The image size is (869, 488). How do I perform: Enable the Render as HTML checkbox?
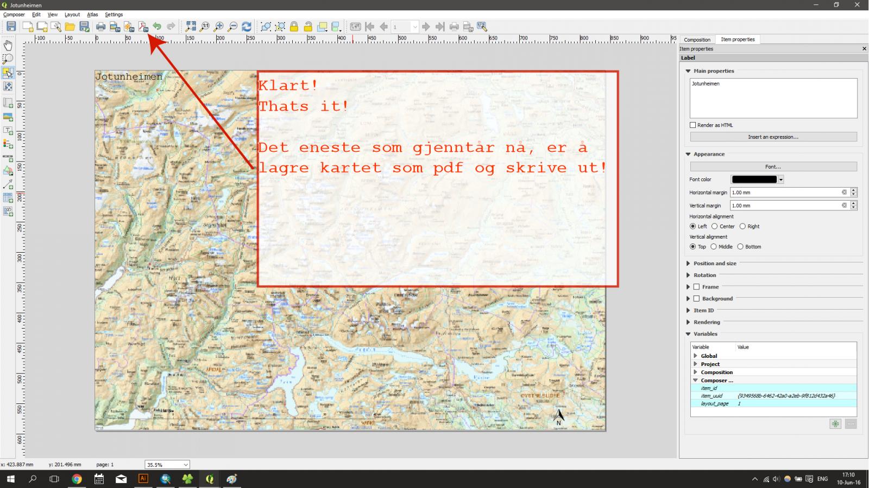[x=692, y=125]
